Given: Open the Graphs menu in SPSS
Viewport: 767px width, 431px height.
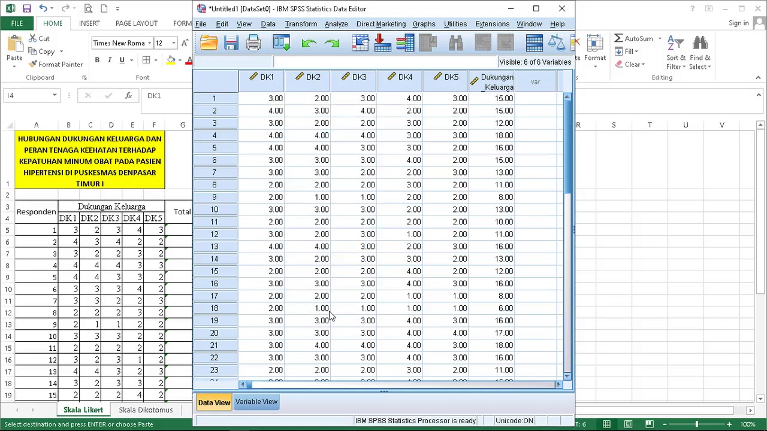Looking at the screenshot, I should (x=424, y=24).
